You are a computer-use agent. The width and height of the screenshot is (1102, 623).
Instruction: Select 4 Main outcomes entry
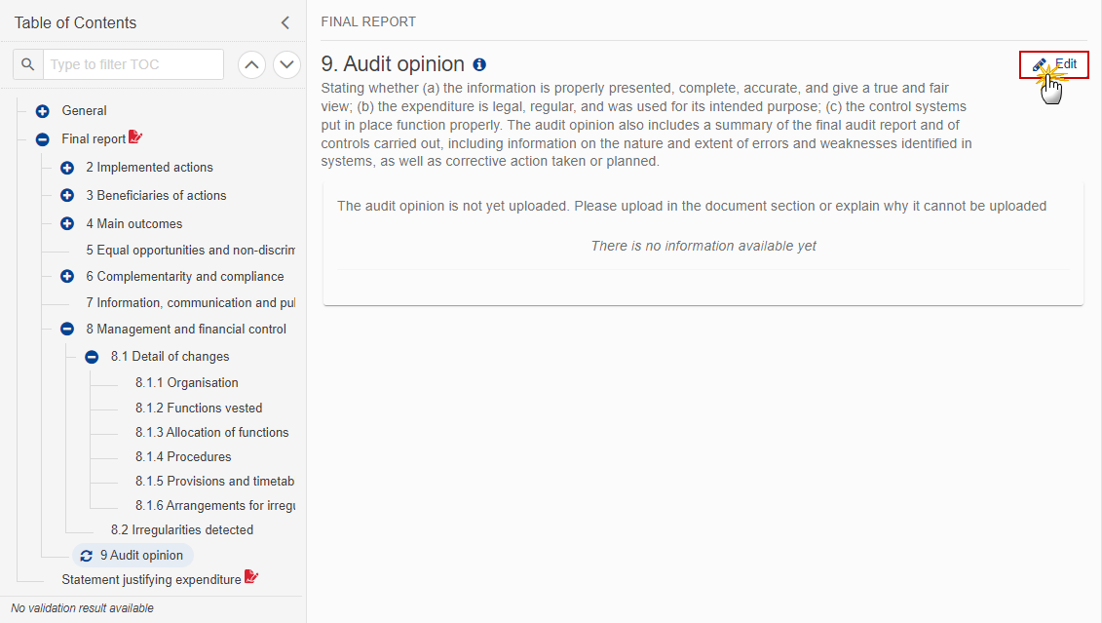(x=133, y=223)
